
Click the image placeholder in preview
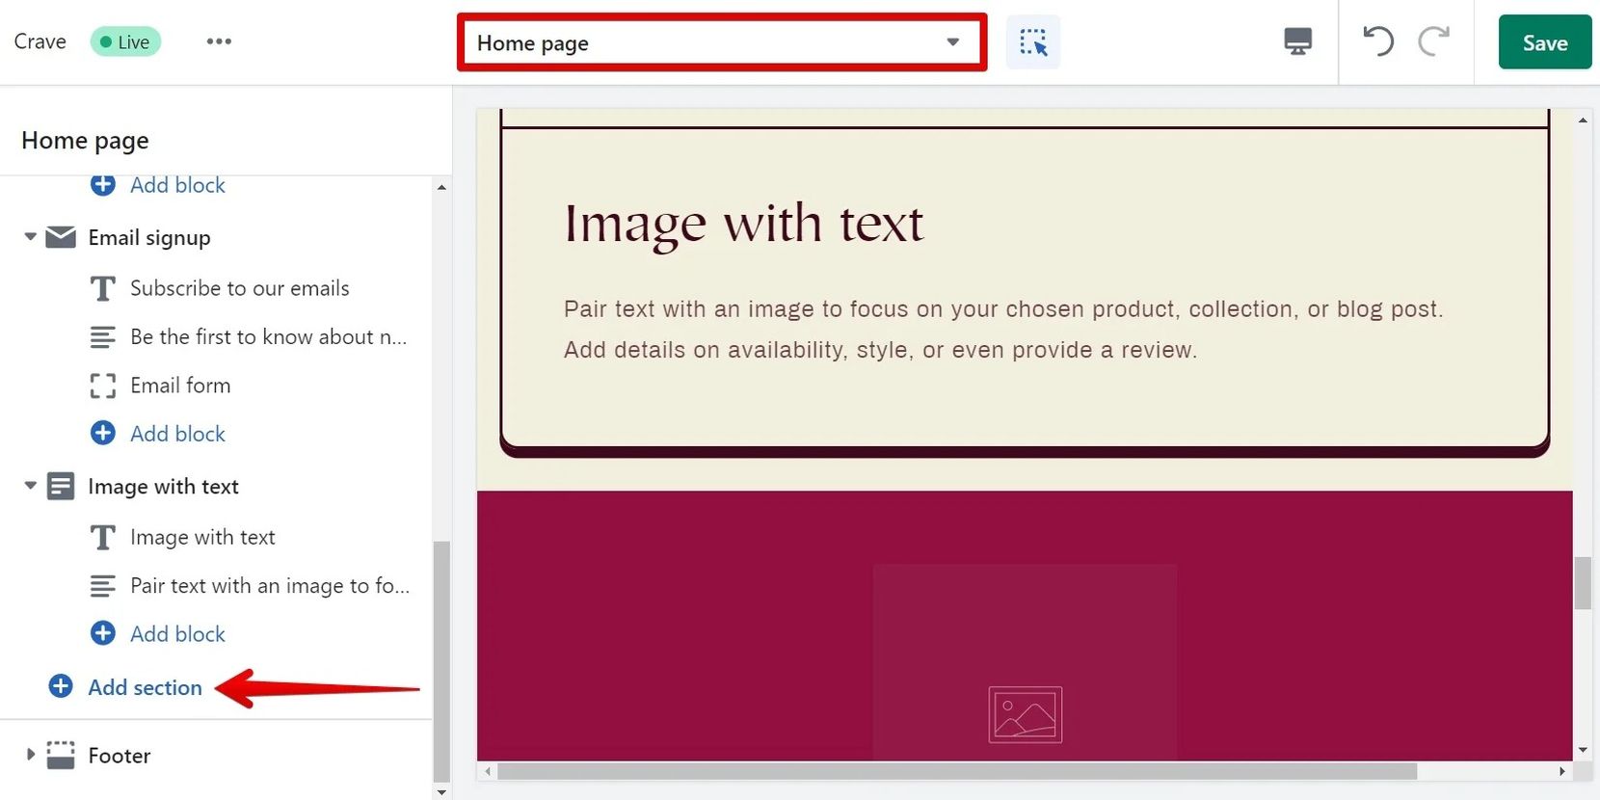1025,714
